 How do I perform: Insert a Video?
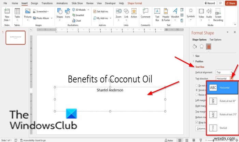coord(201,15)
